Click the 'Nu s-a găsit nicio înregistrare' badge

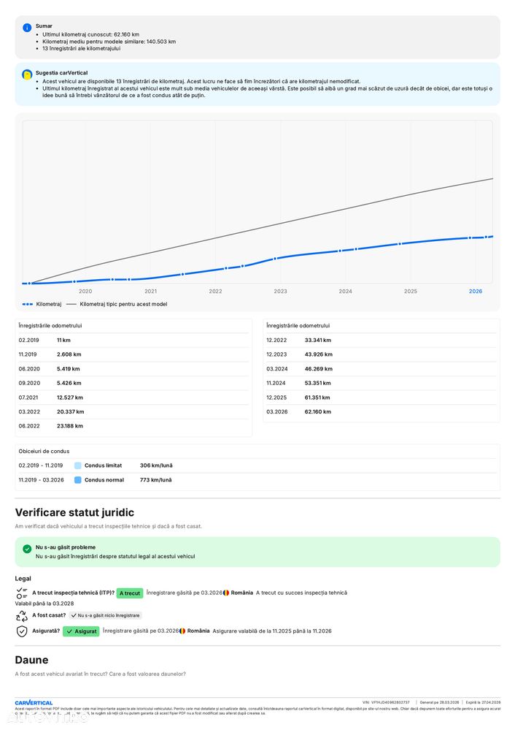coord(105,615)
